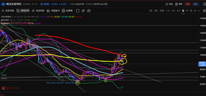The height and width of the screenshot is (96, 206).
Task: Expand the timeframe dropdown chevron
Action: point(199,11)
